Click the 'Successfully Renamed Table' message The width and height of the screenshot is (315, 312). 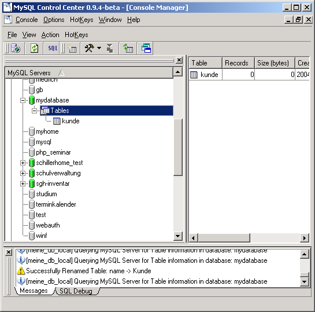88,271
